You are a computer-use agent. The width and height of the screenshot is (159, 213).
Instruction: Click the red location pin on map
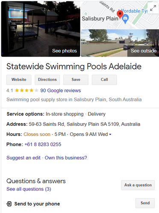[x=120, y=14]
